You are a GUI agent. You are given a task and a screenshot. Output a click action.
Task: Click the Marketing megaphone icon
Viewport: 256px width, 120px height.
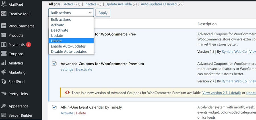pos(4,72)
